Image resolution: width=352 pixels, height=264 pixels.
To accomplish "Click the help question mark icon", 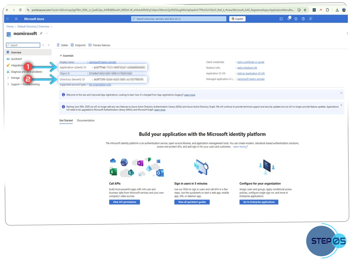I will tap(303, 19).
